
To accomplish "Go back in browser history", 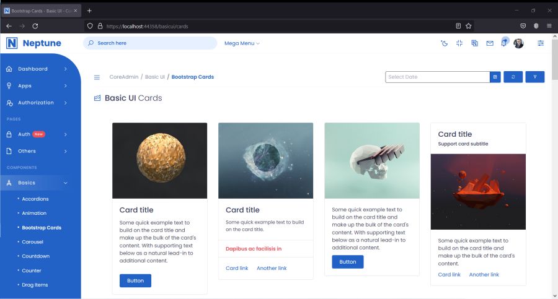I will (9, 26).
